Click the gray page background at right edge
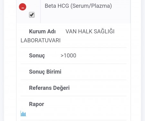Viewport: 145px width, 121px height. pyautogui.click(x=143, y=60)
